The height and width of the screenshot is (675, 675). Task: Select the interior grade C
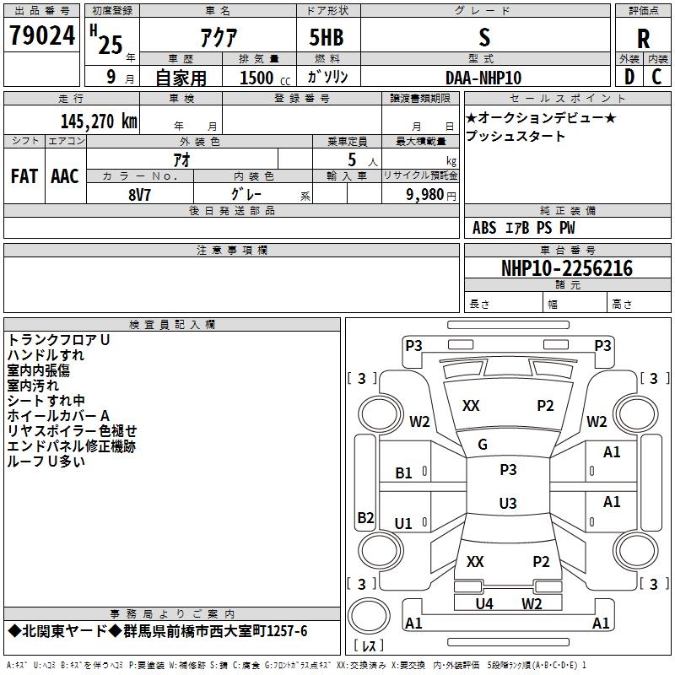[656, 77]
